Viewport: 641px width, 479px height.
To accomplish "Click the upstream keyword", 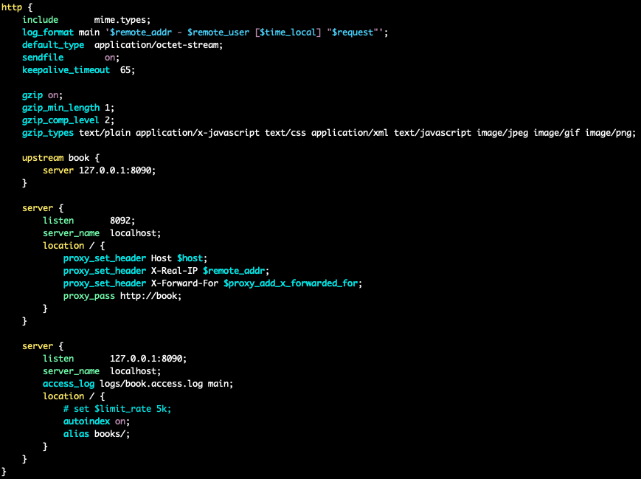I will click(x=43, y=158).
